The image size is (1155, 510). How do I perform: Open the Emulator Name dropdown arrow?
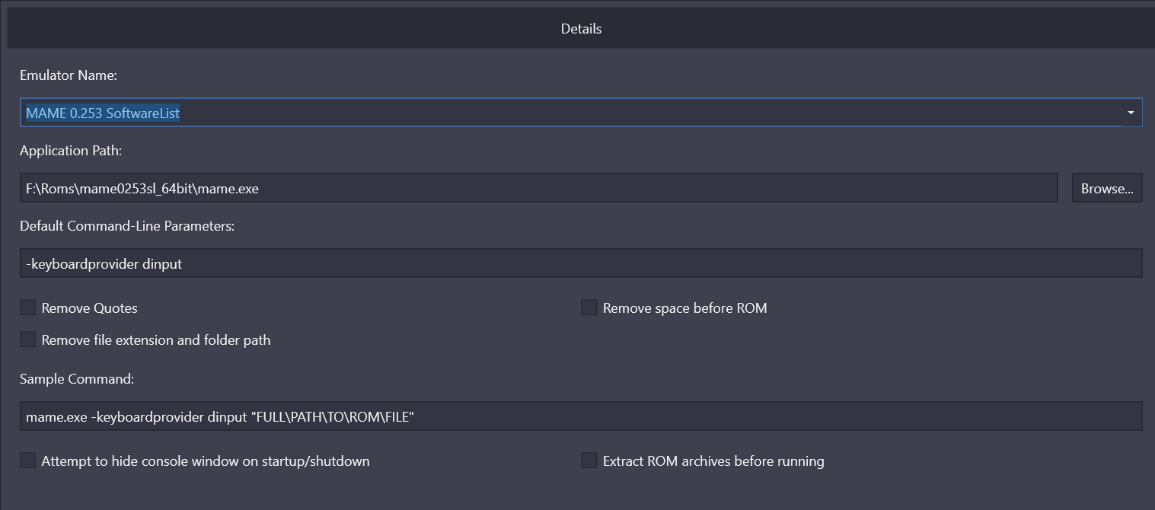point(1131,113)
